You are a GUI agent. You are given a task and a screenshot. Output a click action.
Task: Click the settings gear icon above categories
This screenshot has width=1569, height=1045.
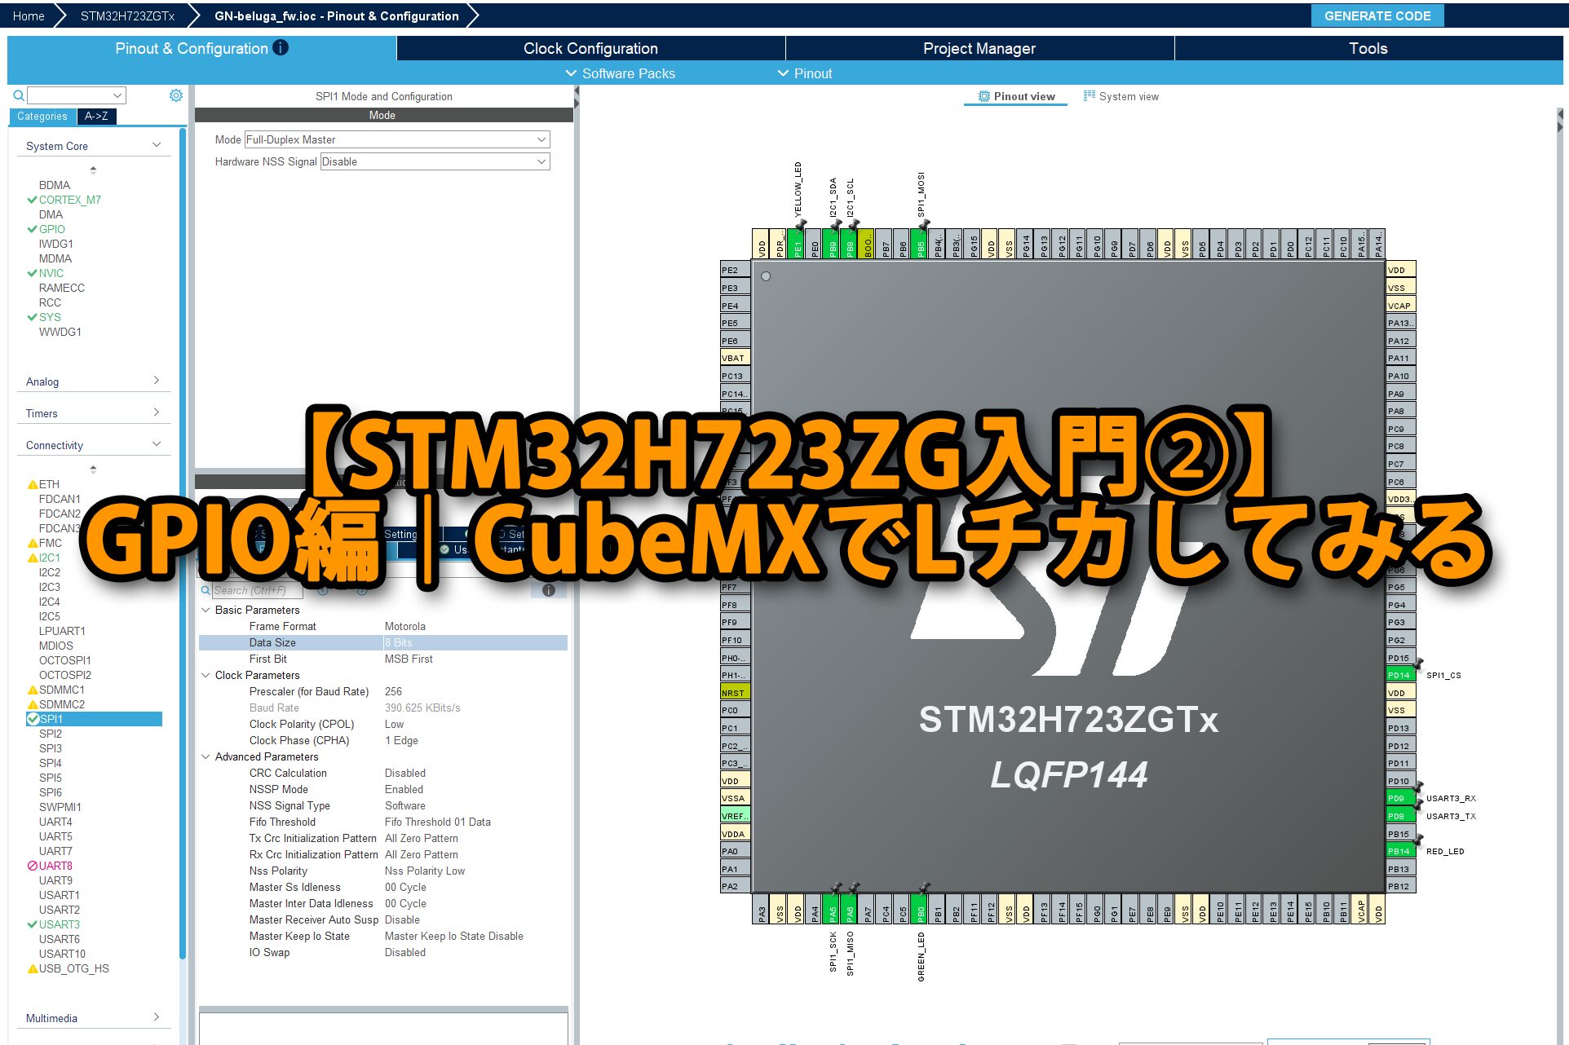175,95
